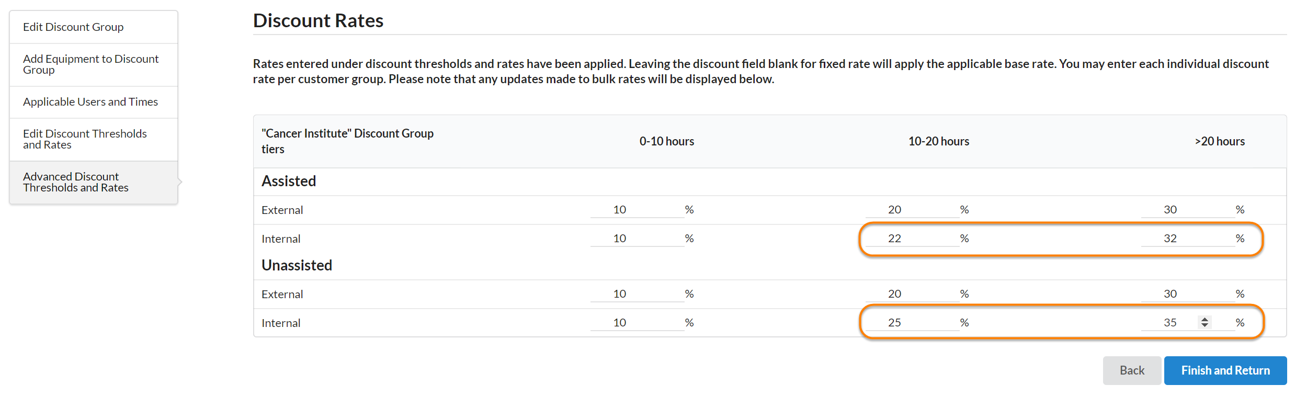
Task: Click Assisted External 0-10 hours rate field
Action: (x=637, y=210)
